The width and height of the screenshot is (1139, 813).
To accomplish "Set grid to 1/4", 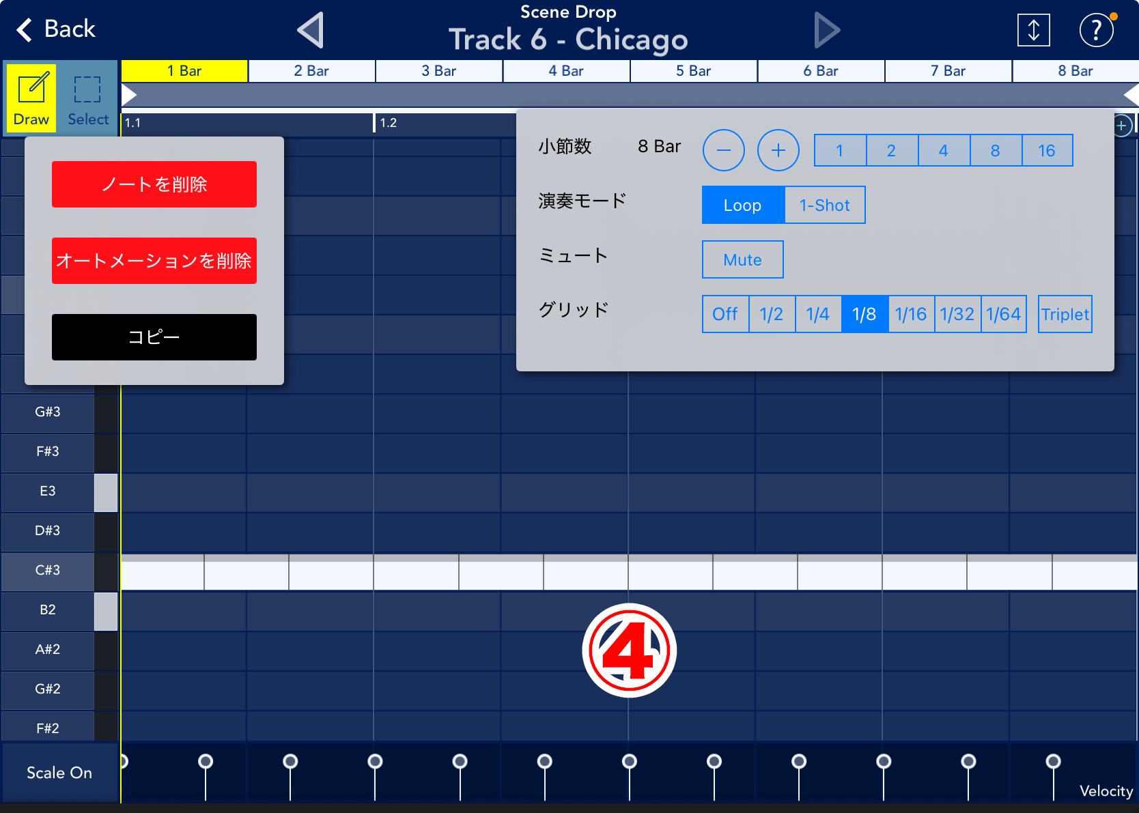I will click(x=818, y=314).
